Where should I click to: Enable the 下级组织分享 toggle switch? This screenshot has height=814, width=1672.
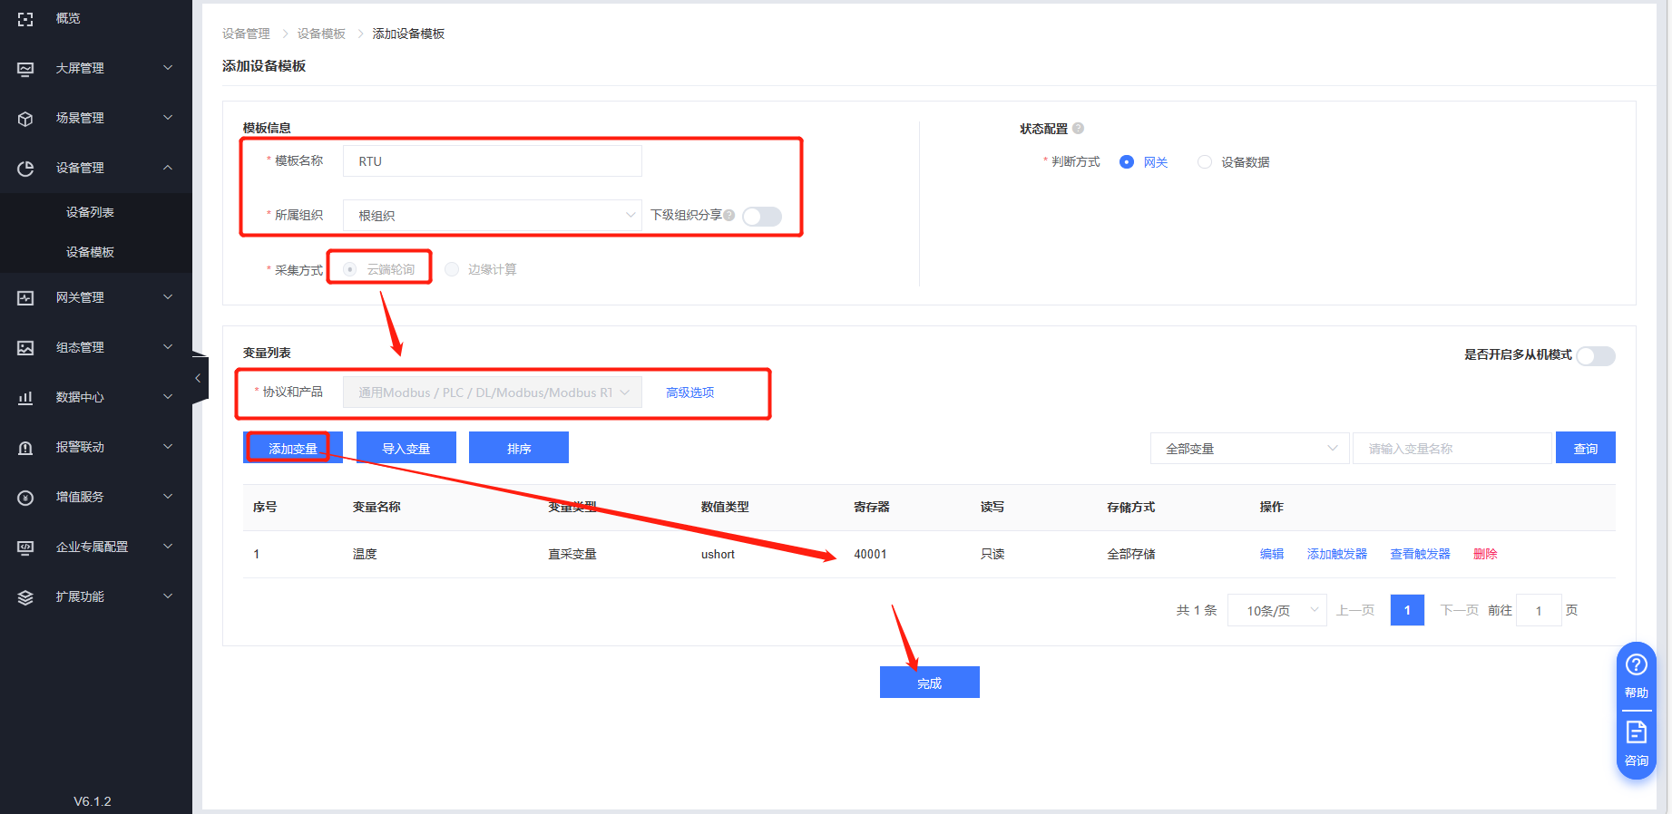(x=761, y=216)
